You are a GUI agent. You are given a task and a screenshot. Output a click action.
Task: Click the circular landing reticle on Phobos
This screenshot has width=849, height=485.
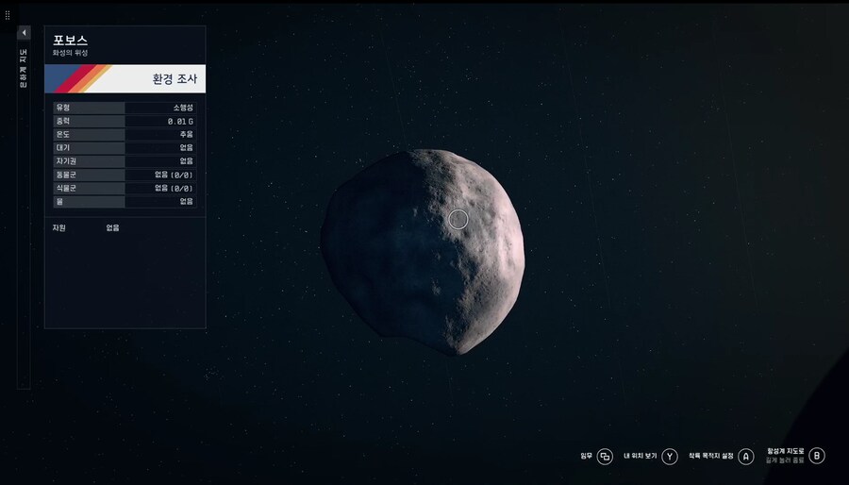pos(458,220)
